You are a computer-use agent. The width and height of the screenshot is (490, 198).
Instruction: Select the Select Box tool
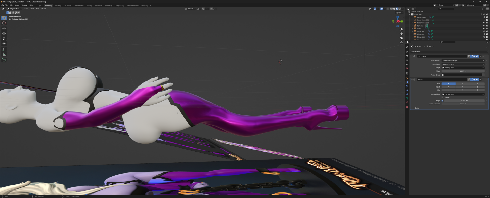click(4, 18)
